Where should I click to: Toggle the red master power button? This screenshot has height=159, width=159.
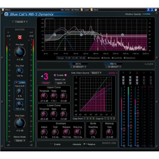click(x=20, y=37)
